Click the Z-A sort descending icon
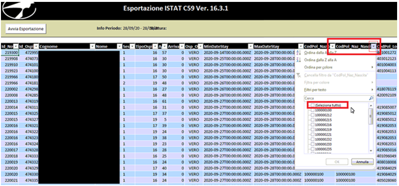This screenshot has height=186, width=399. pyautogui.click(x=299, y=60)
